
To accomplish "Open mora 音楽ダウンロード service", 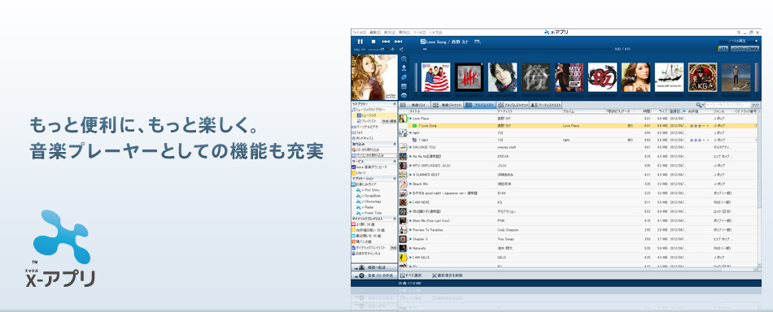I will coord(369,167).
